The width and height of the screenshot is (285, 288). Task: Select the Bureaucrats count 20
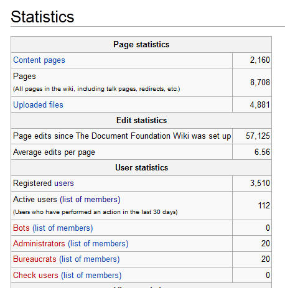click(x=266, y=259)
